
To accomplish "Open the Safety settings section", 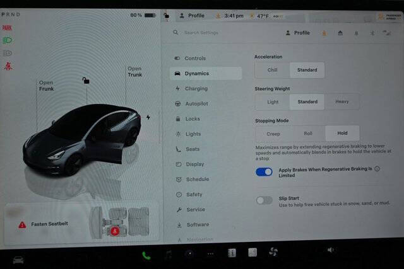I will coord(208,195).
